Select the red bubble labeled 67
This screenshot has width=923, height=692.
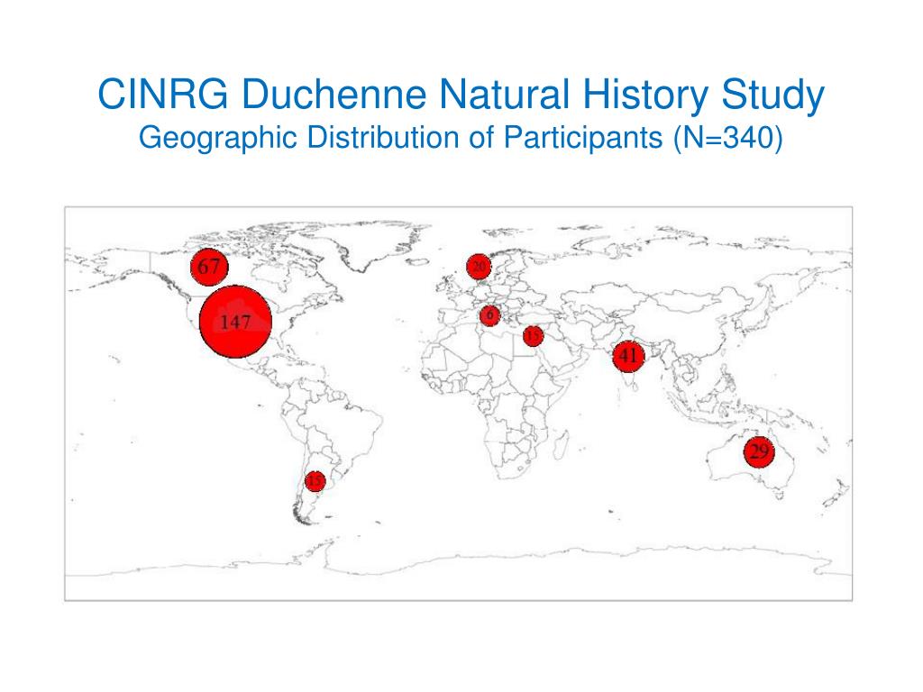pyautogui.click(x=209, y=267)
